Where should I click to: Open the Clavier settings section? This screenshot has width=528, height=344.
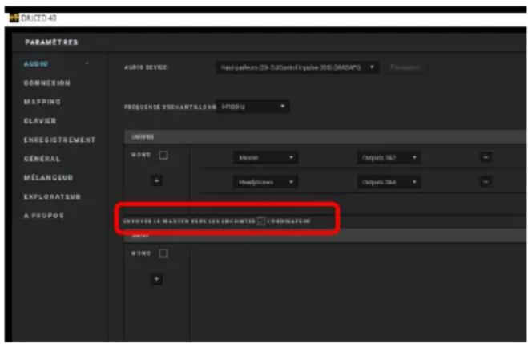click(x=40, y=120)
